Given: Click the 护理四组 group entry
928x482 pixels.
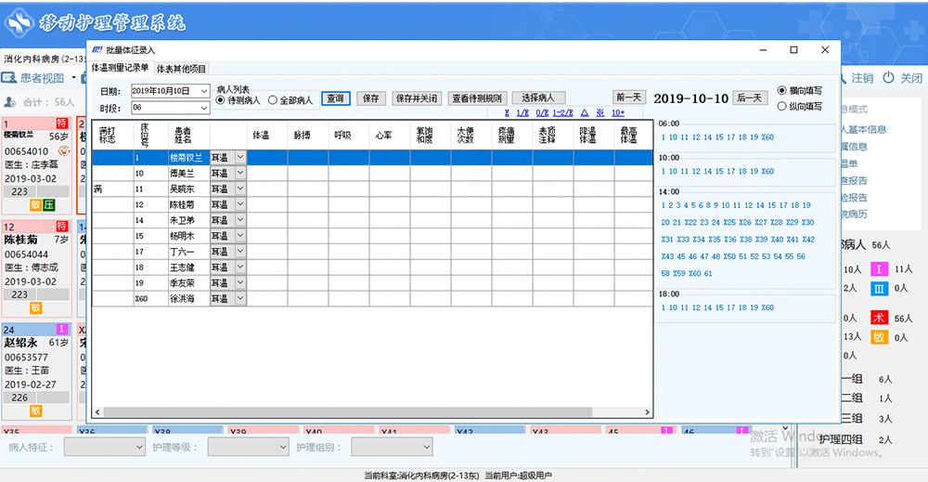Looking at the screenshot, I should tap(841, 439).
